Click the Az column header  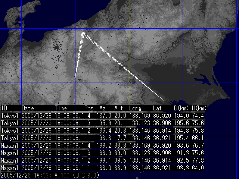pyautogui.click(x=102, y=108)
